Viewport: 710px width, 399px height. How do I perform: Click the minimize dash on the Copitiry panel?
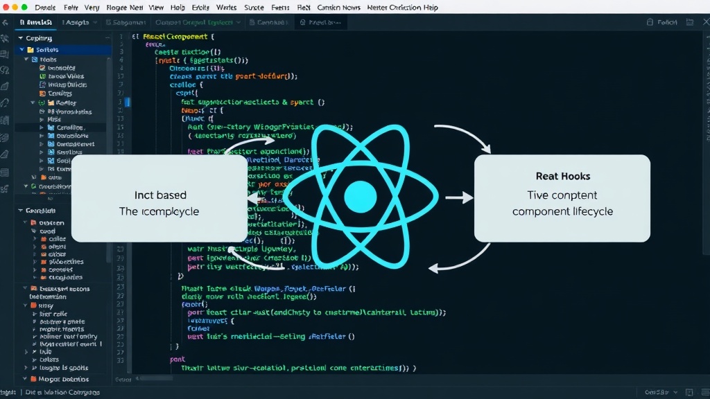click(x=107, y=38)
